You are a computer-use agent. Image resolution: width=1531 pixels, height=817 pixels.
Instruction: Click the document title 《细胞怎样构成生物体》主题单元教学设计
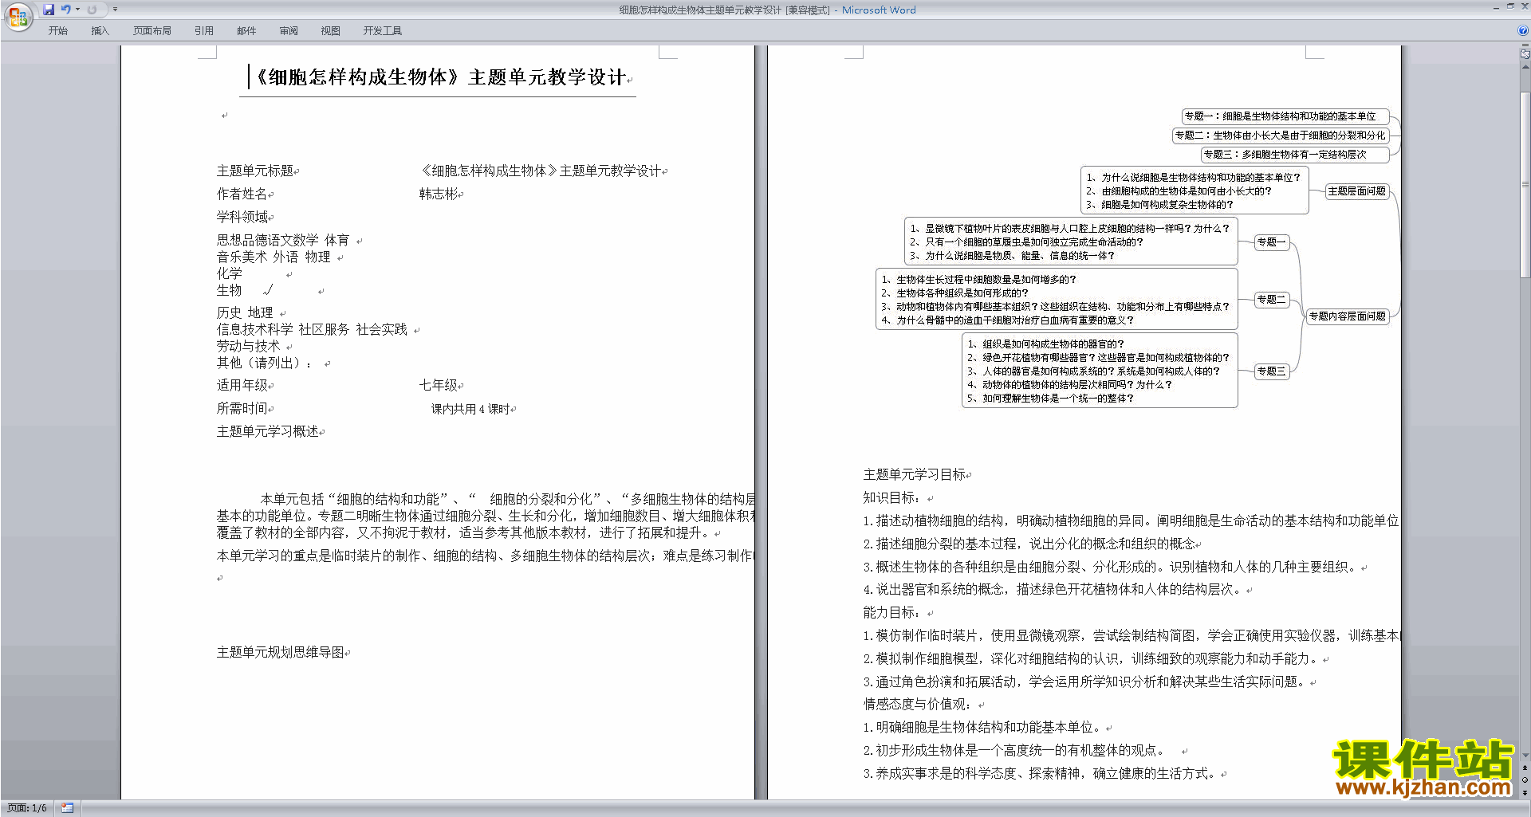pos(442,78)
